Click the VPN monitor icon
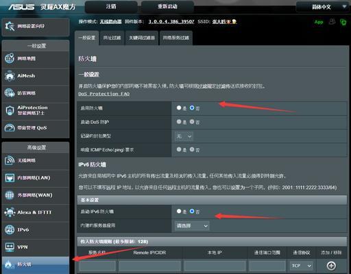The height and width of the screenshot is (274, 351). coord(10,247)
